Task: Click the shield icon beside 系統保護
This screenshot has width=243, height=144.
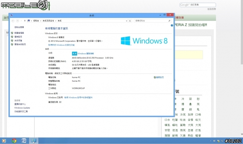Action: coord(12,41)
